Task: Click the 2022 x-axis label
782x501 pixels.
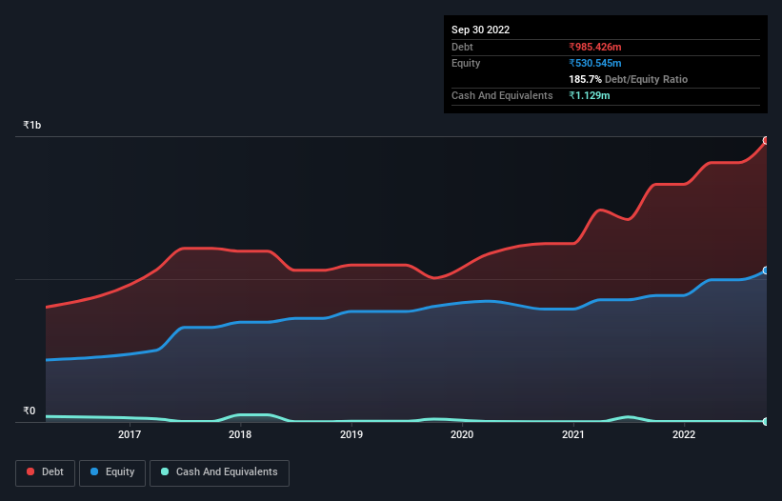Action: [x=684, y=434]
